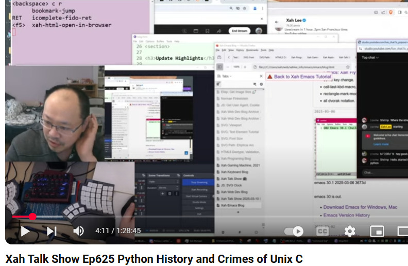This screenshot has height=266, width=408.
Task: Open the player settings gear
Action: click(x=350, y=231)
